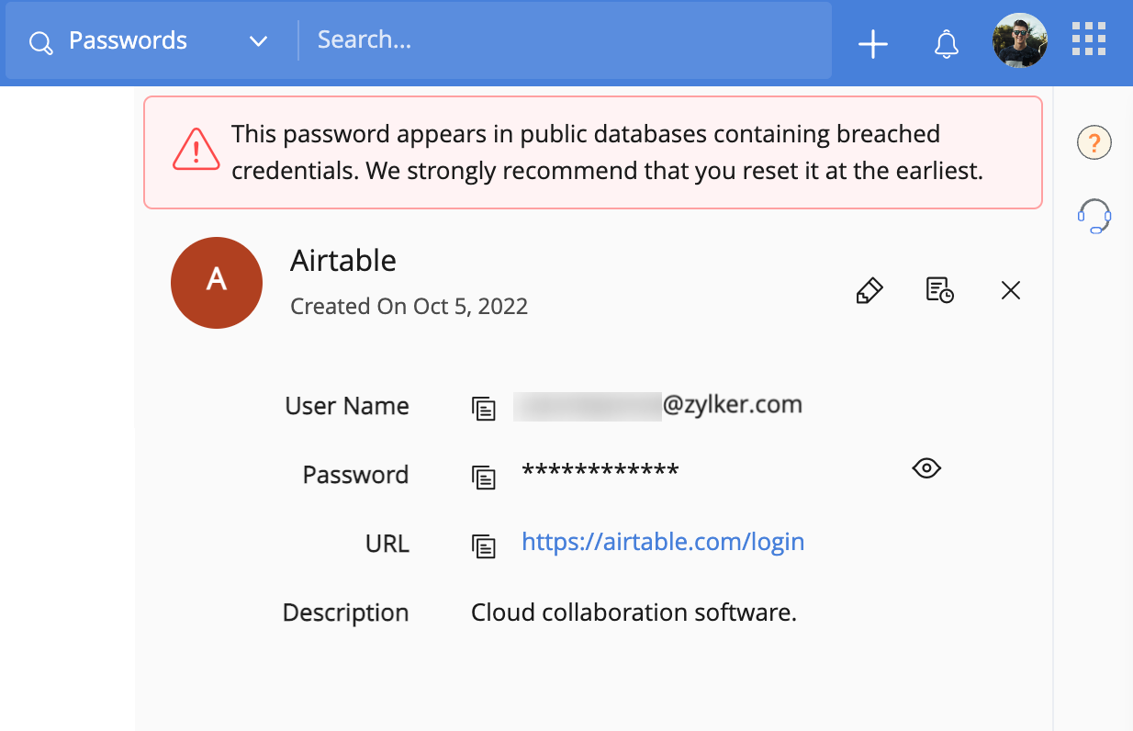
Task: Copy the Password value
Action: pyautogui.click(x=484, y=478)
